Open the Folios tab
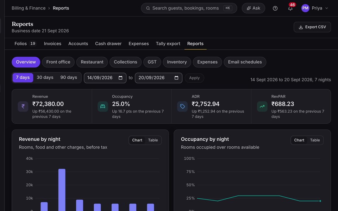Screen dimensions: 338x211 point(25,44)
